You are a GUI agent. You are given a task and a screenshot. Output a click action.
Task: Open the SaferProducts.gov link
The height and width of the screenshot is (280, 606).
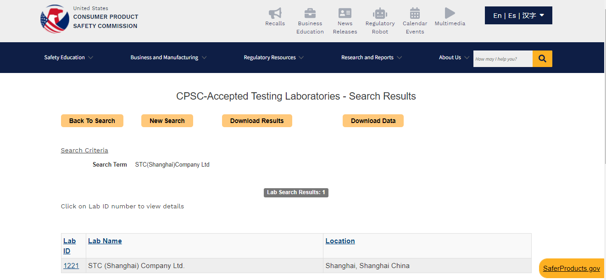pos(571,269)
